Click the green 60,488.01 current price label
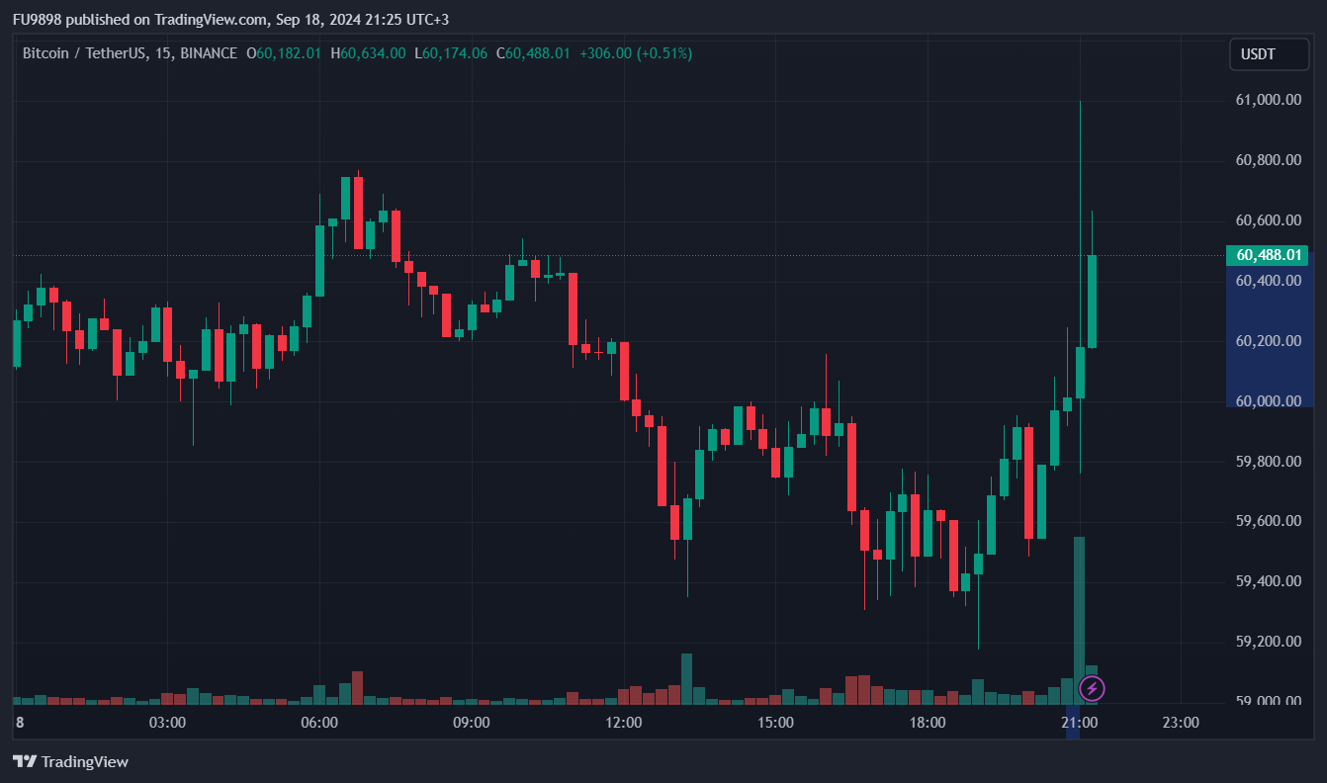Screen dimensions: 1327x783 [x=1267, y=255]
